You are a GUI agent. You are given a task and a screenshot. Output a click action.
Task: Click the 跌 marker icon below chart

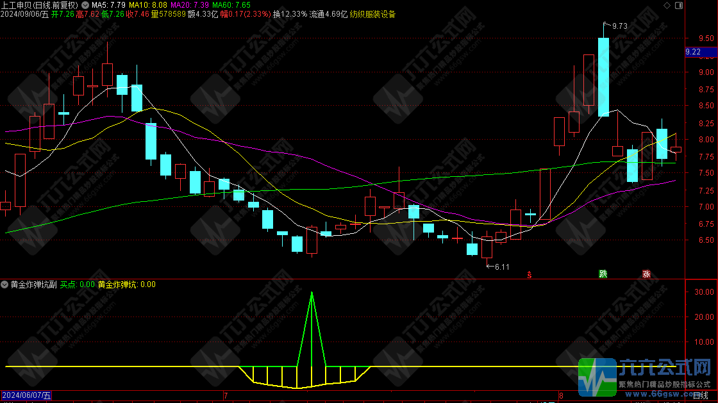(603, 274)
